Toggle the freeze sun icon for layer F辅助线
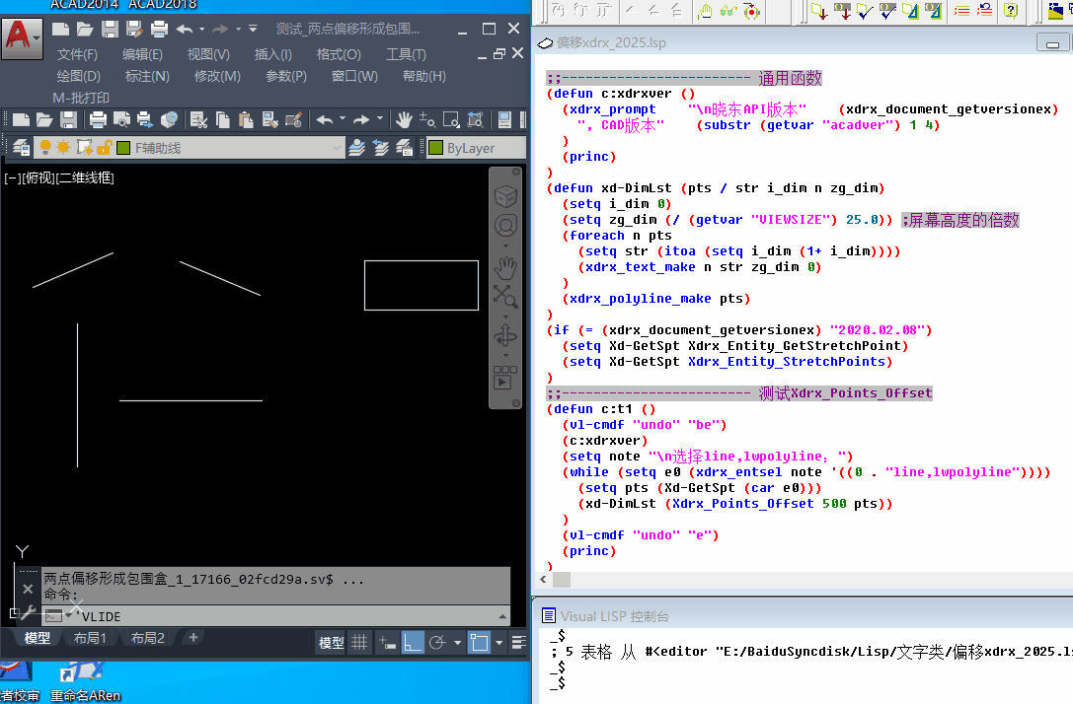The width and height of the screenshot is (1073, 704). [63, 148]
